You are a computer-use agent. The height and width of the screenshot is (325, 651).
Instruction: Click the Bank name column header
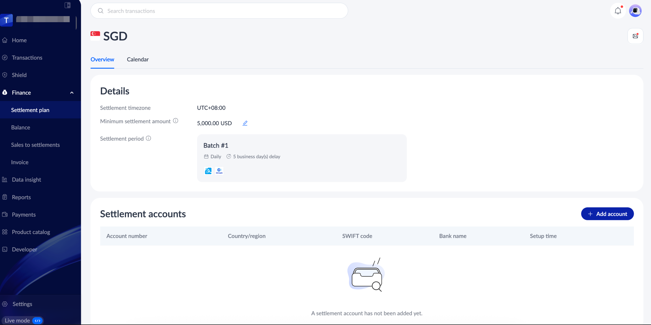[x=453, y=236]
